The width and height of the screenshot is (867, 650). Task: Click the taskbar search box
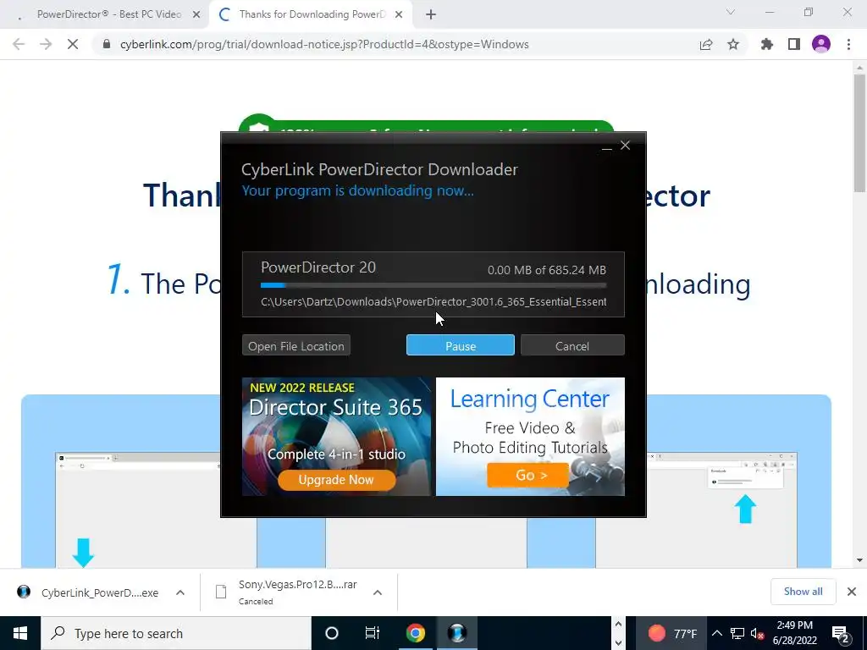point(176,633)
